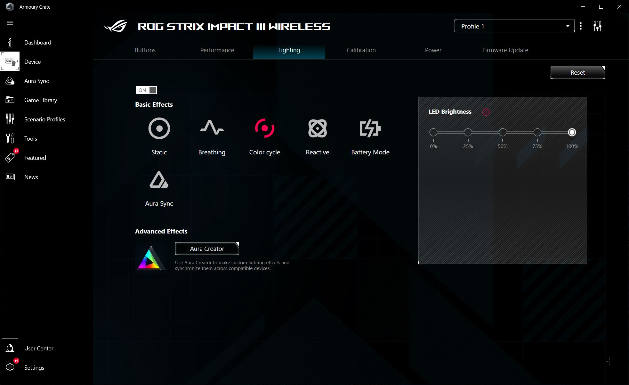The height and width of the screenshot is (385, 629).
Task: Open Dashboard from the sidebar icon
Action: pos(10,42)
